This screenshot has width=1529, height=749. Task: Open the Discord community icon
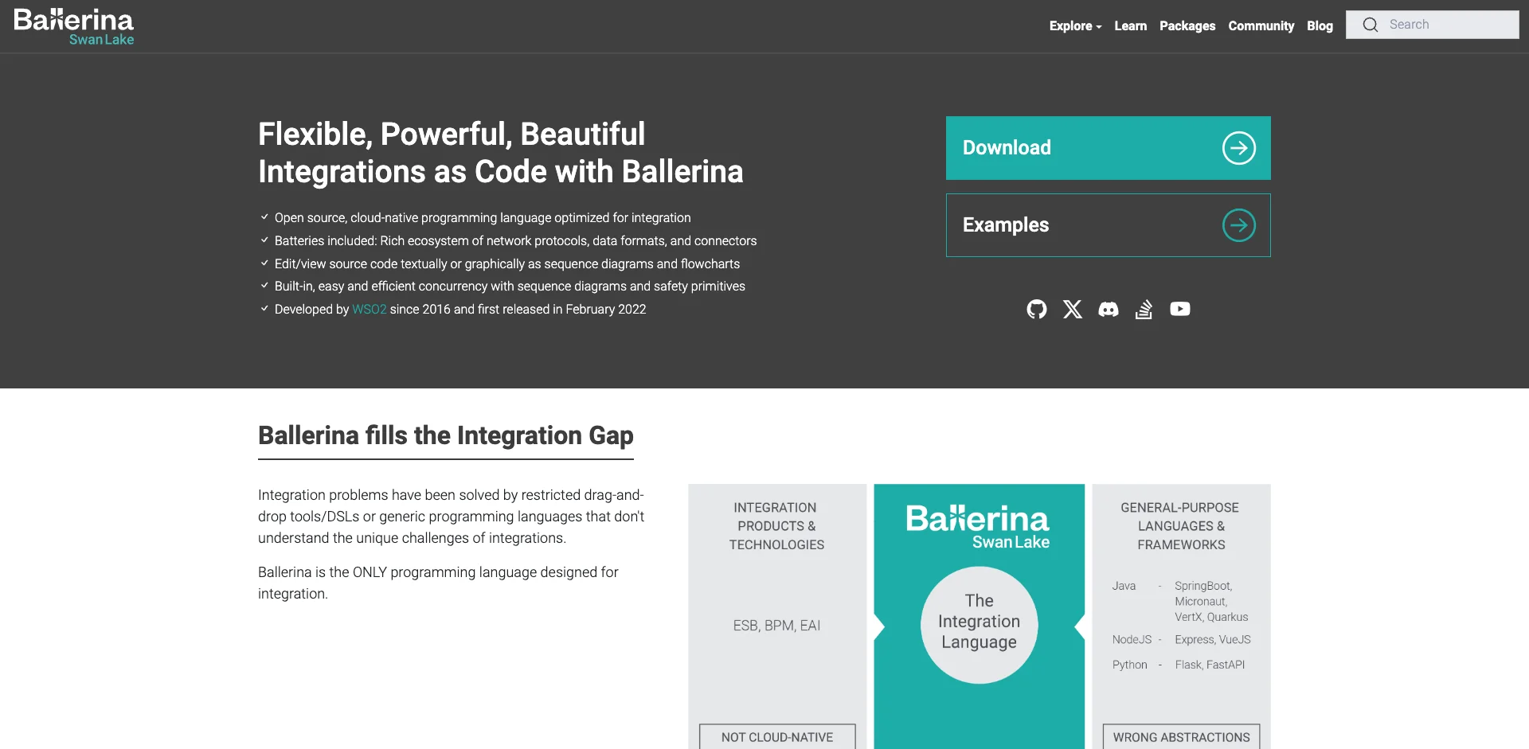[1109, 309]
